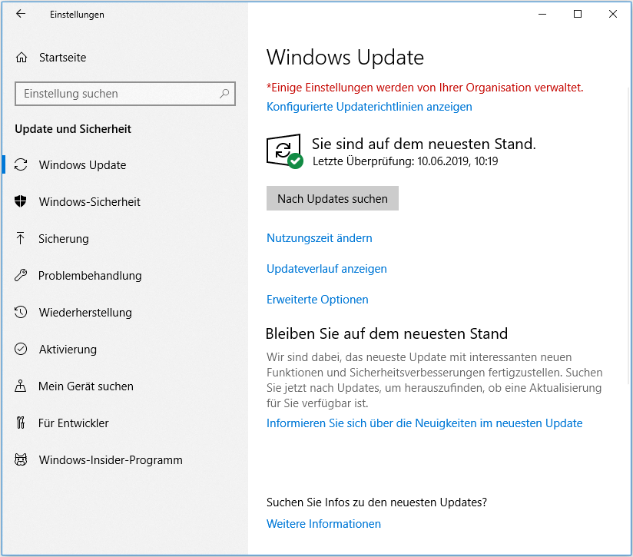The width and height of the screenshot is (633, 557).
Task: Select Windows Update in the sidebar
Action: (x=82, y=165)
